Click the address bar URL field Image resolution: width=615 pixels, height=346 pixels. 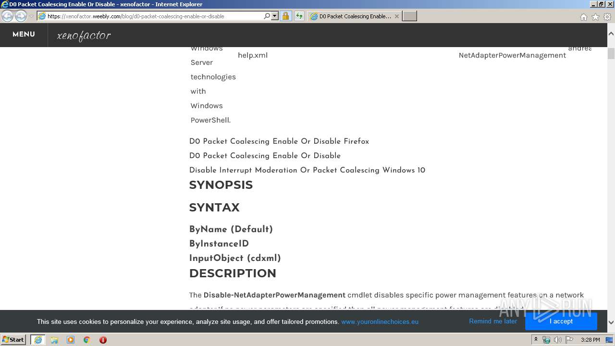[x=155, y=16]
